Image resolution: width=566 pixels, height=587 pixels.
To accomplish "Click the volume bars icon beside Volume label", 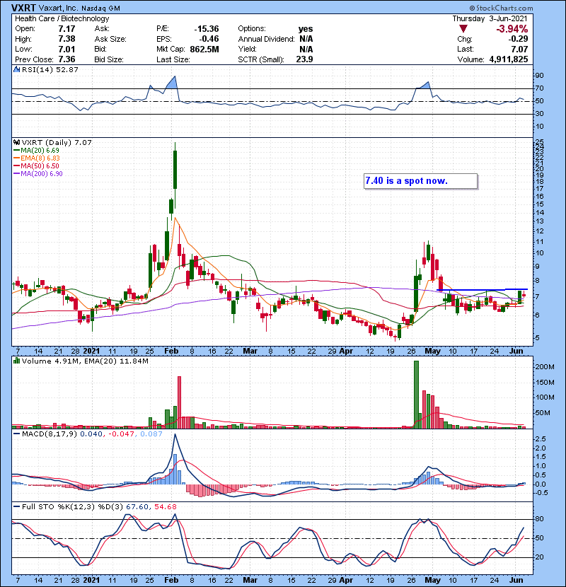I will coord(17,361).
